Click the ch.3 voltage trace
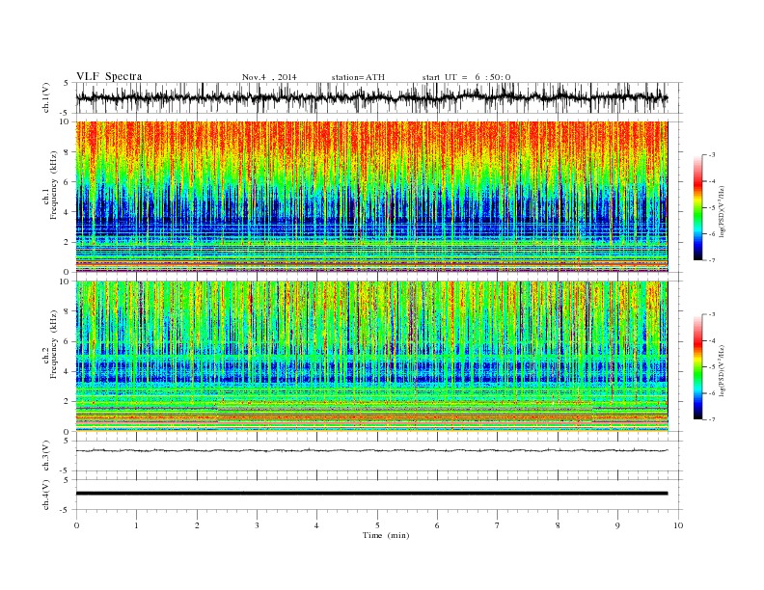The height and width of the screenshot is (590, 764). coord(371,450)
